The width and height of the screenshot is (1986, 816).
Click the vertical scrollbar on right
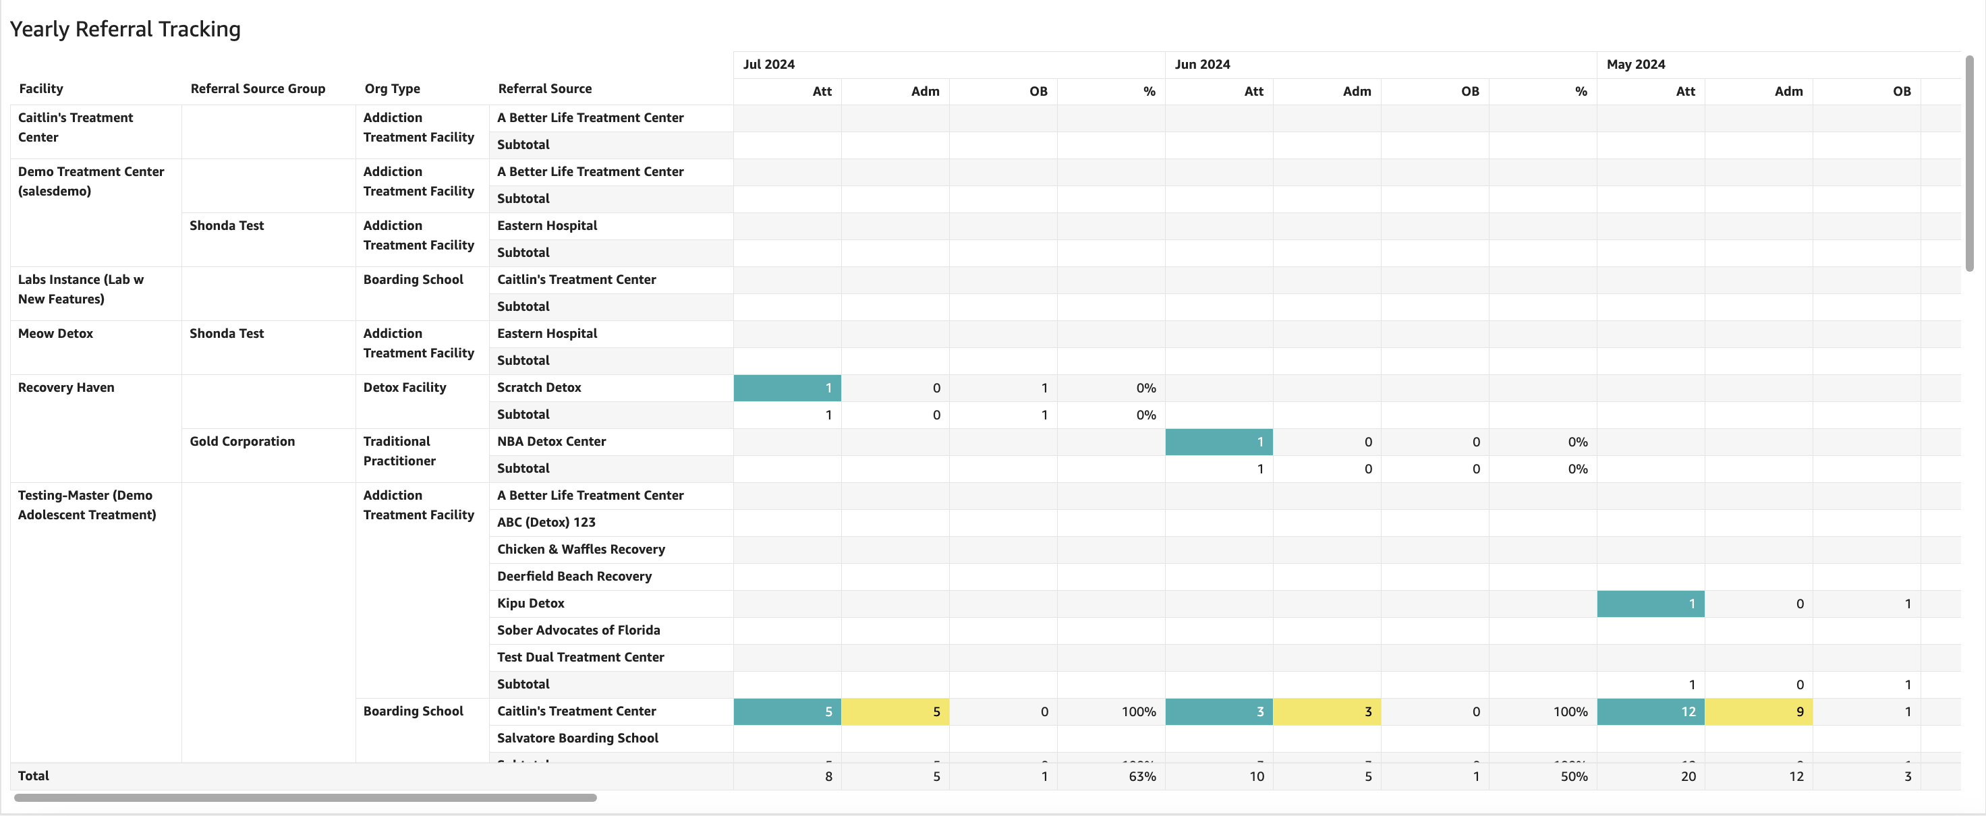[x=1969, y=163]
